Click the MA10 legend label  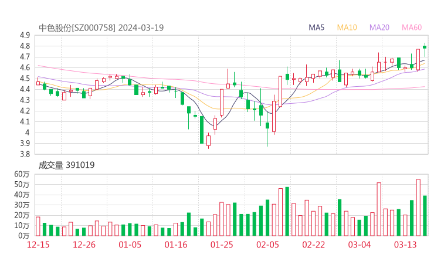pos(347,28)
